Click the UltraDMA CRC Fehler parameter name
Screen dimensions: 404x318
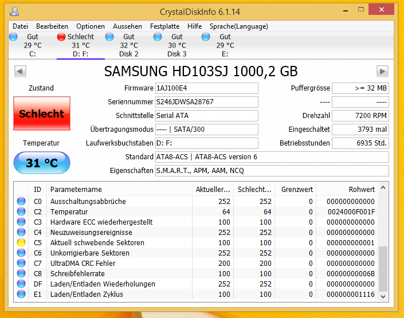point(83,264)
